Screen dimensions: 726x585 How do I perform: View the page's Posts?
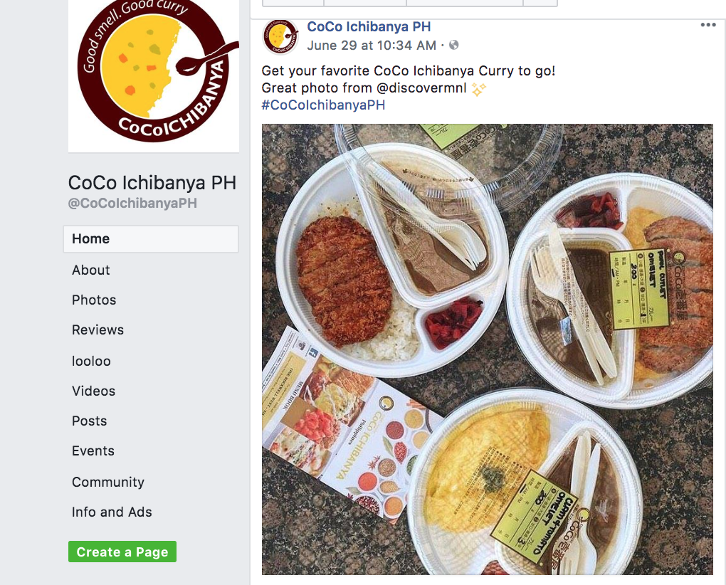(90, 421)
